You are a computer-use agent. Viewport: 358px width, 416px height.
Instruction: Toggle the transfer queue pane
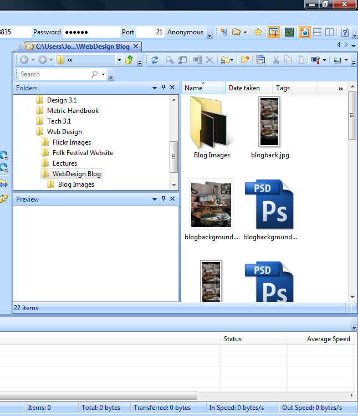274,32
